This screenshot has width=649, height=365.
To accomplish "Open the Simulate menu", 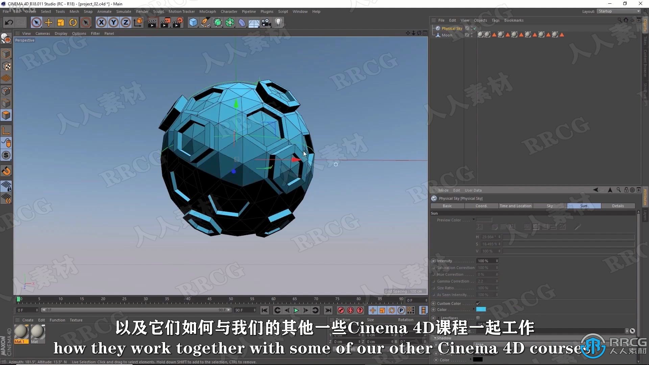I will pos(124,11).
